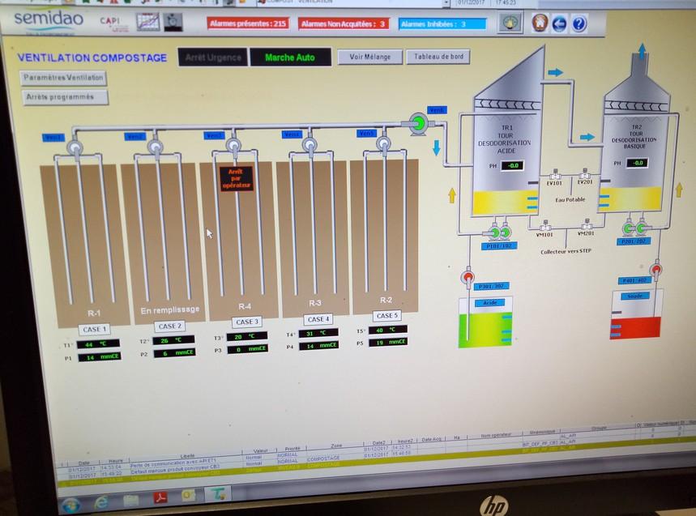This screenshot has height=516, width=696.
Task: Toggle valve VM201 near Collecteur vers STEP
Action: click(587, 228)
